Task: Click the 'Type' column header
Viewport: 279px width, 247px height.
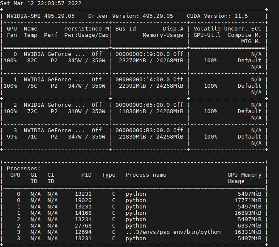Action: tap(109, 175)
